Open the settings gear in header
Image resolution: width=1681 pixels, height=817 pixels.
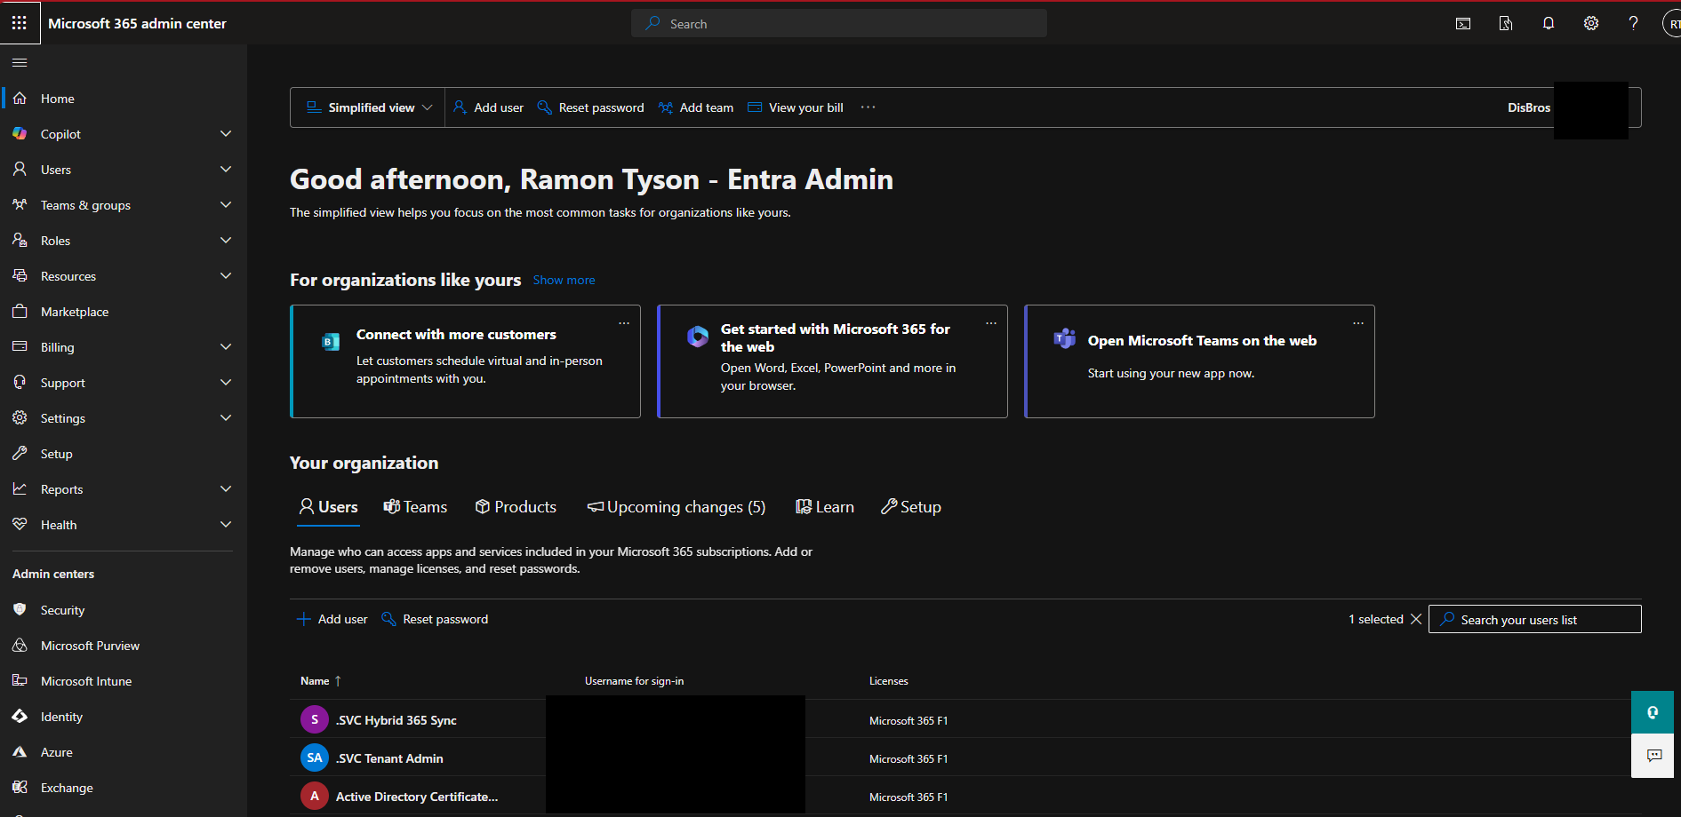pyautogui.click(x=1590, y=24)
